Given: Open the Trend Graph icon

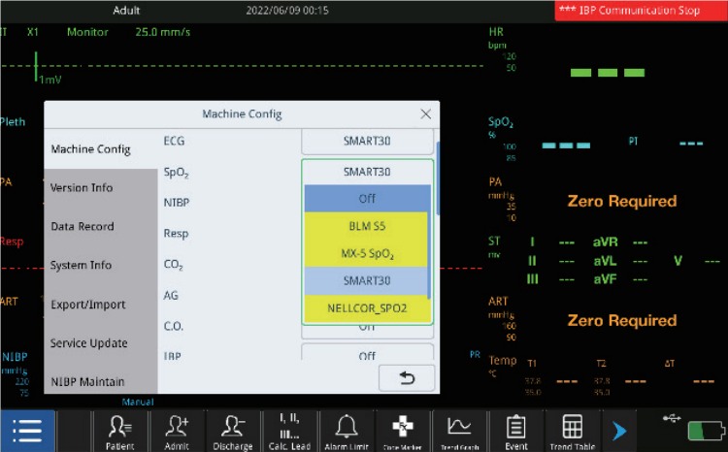Looking at the screenshot, I should coord(459,431).
